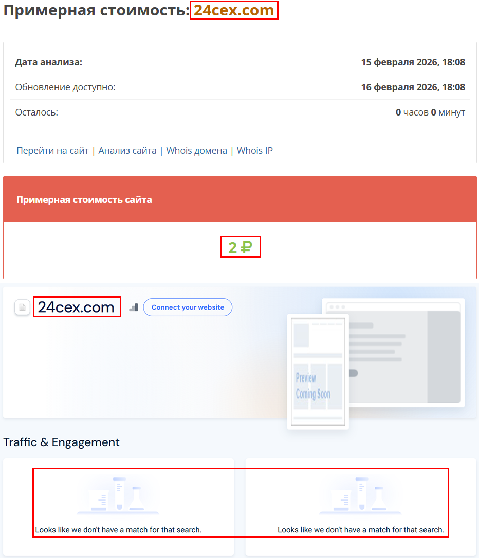Click the 'Обновление доступно' row value

(413, 87)
